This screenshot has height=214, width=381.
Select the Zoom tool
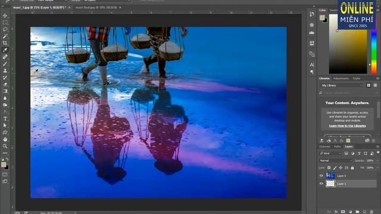coord(5,146)
